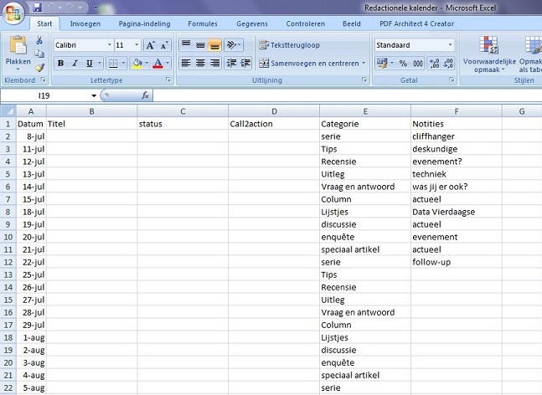Open the Beeld tab
Viewport: 542px width, 395px height.
point(352,23)
